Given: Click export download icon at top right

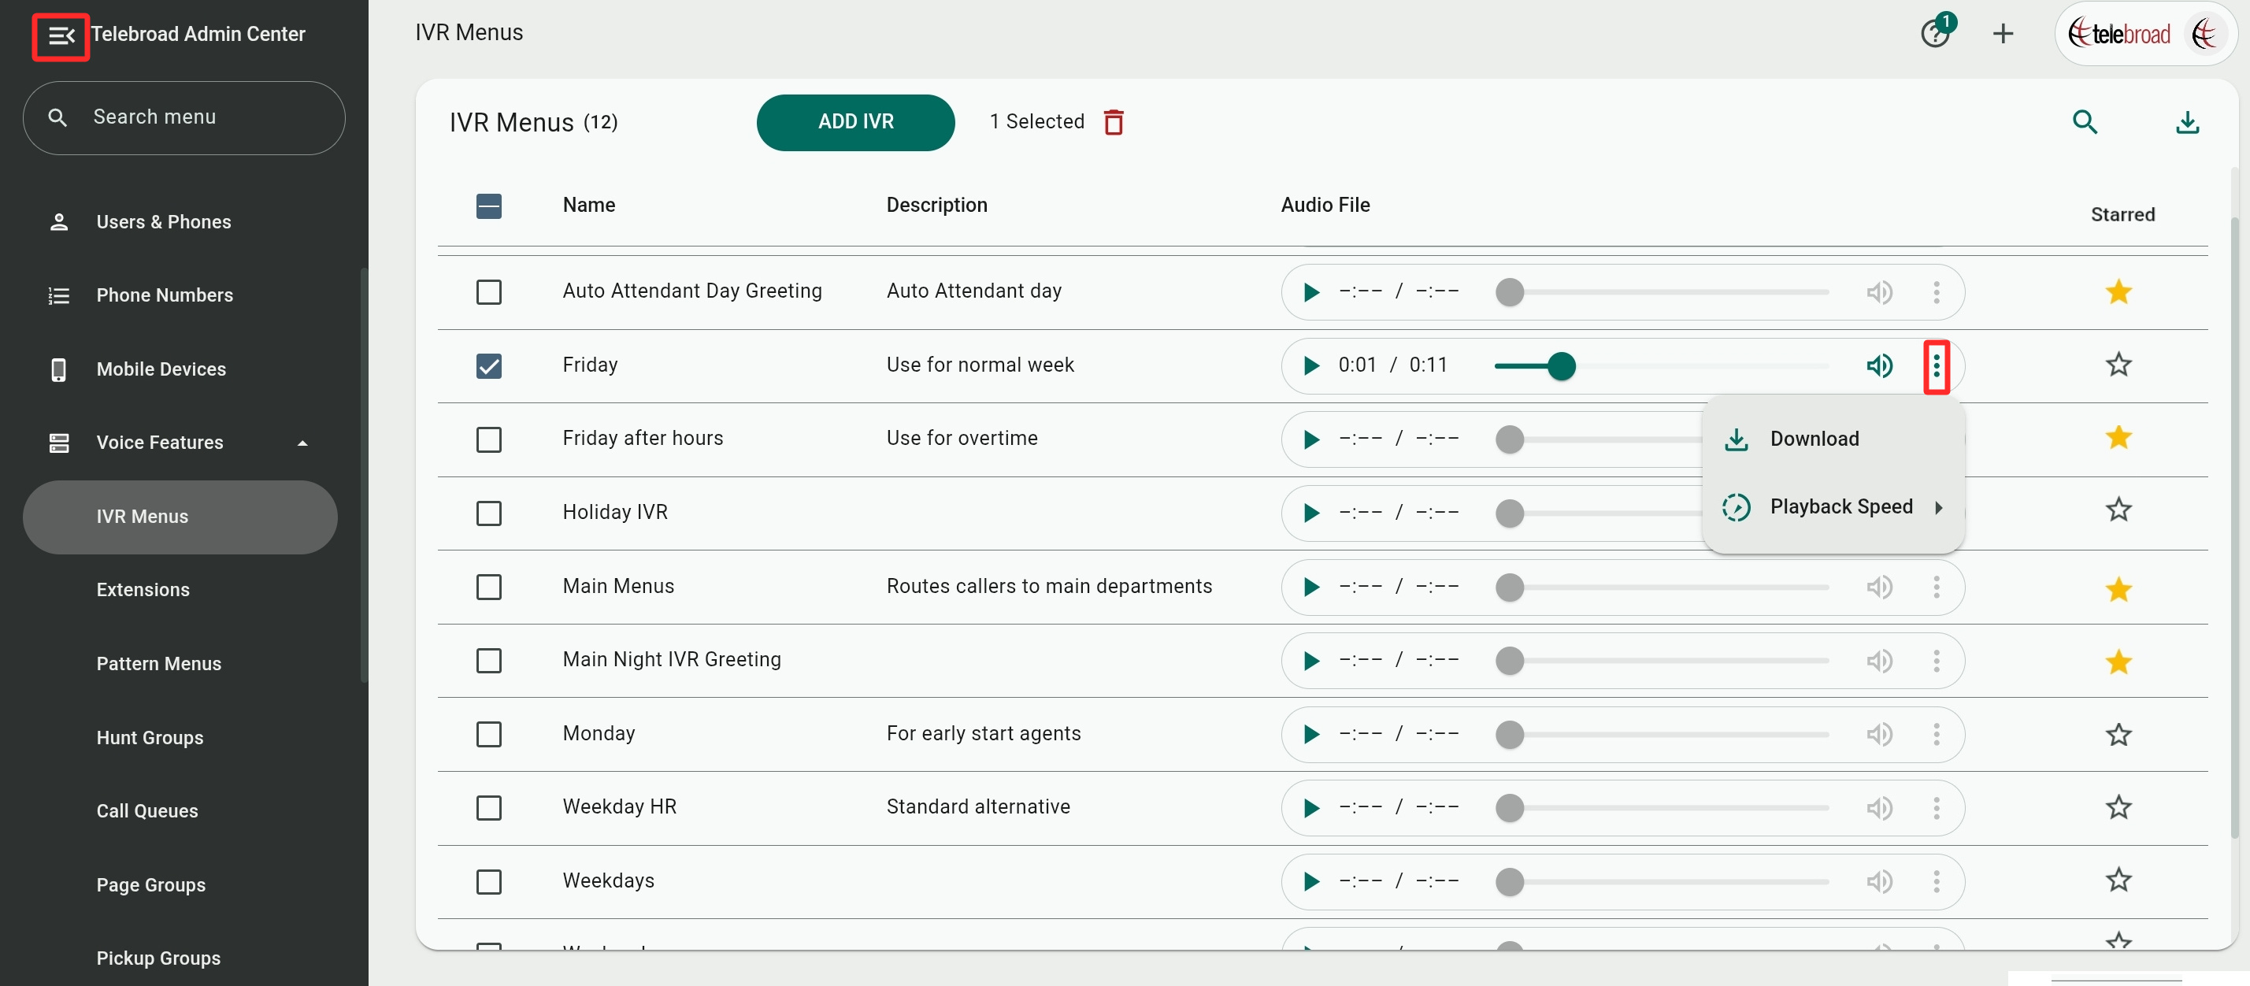Looking at the screenshot, I should (2186, 122).
